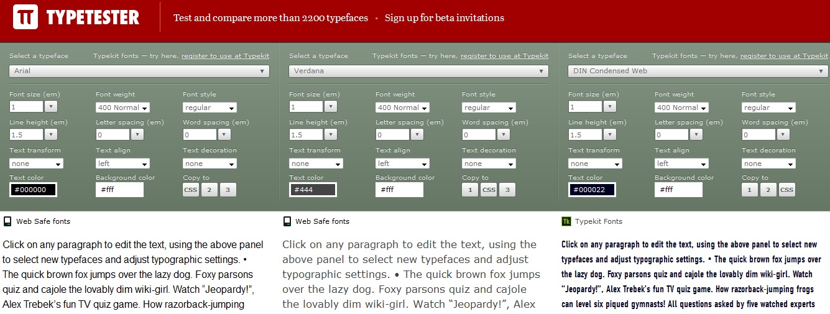Click background color #fff field in Arial column
Image resolution: width=830 pixels, height=314 pixels.
click(x=119, y=190)
